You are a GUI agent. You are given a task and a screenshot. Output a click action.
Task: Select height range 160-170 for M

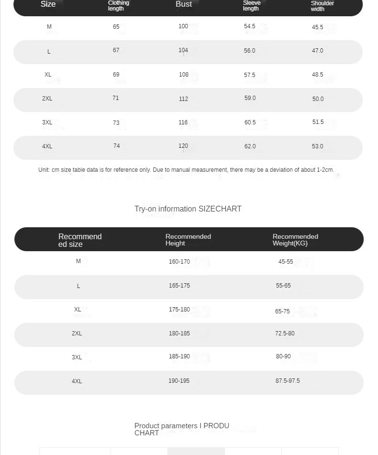click(x=179, y=261)
